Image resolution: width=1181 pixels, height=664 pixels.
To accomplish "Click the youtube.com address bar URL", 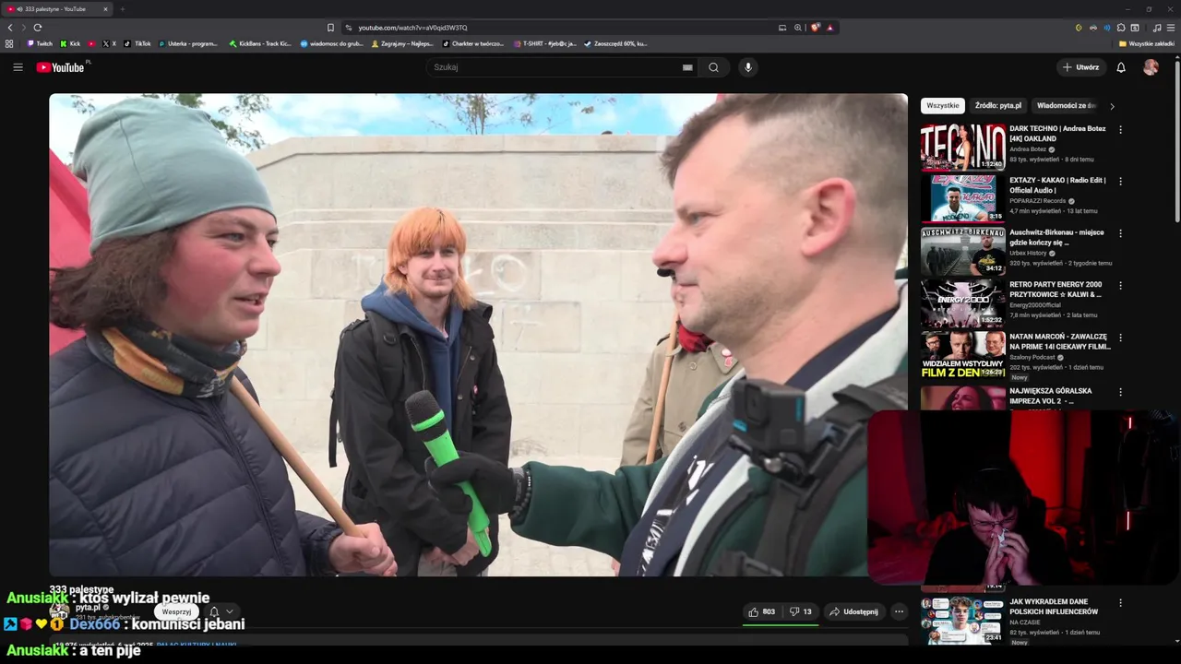I will [x=412, y=28].
